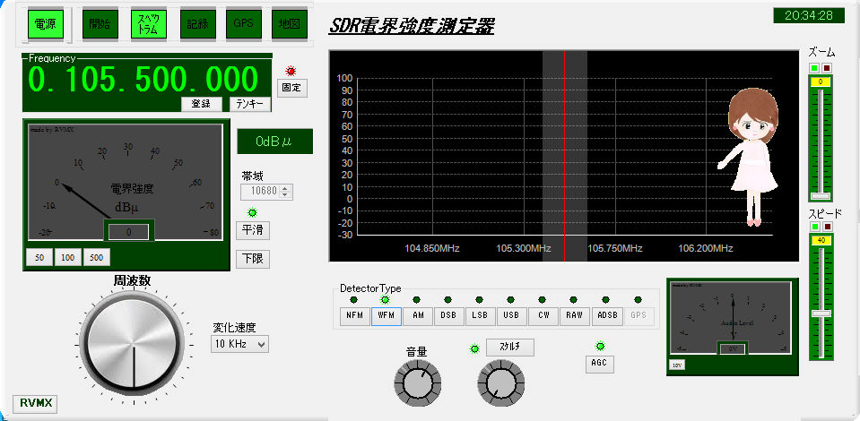Select the LSB detector type
The image size is (860, 421).
480,315
